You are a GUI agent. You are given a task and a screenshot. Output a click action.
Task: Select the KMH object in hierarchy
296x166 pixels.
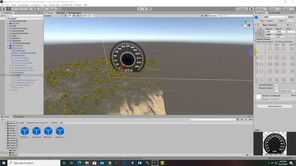pyautogui.click(x=18, y=75)
